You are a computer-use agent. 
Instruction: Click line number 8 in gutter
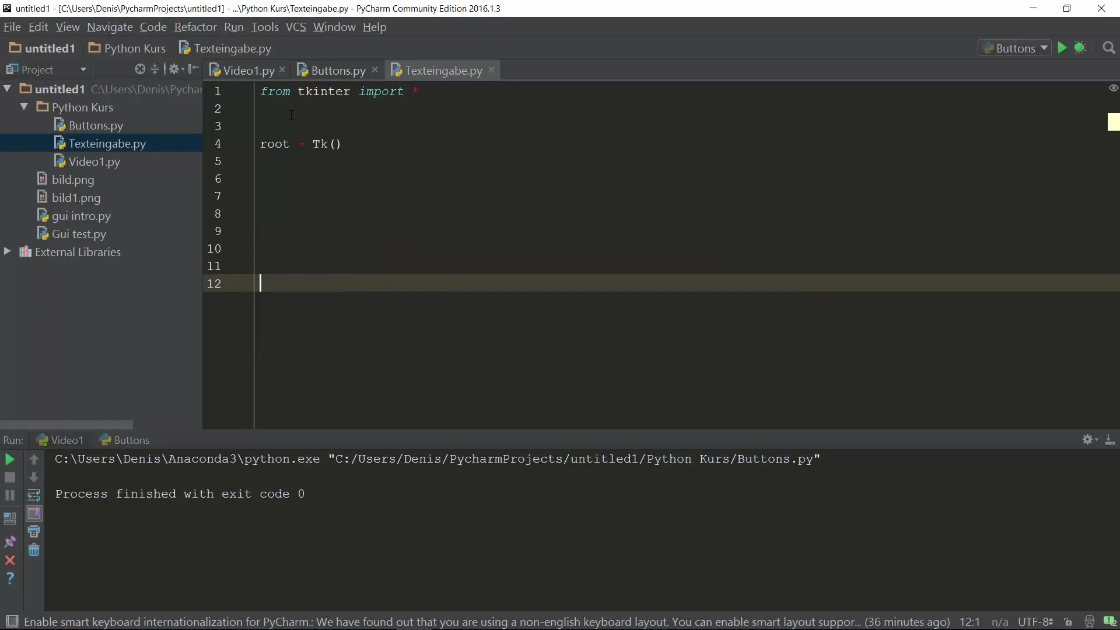tap(218, 213)
